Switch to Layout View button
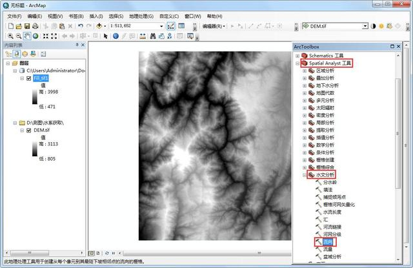The width and height of the screenshot is (413, 268). (x=98, y=253)
